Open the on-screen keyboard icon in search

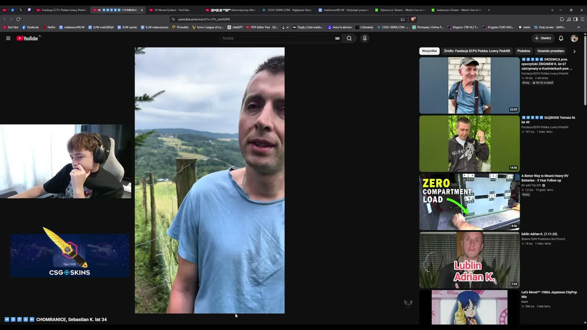coord(338,38)
